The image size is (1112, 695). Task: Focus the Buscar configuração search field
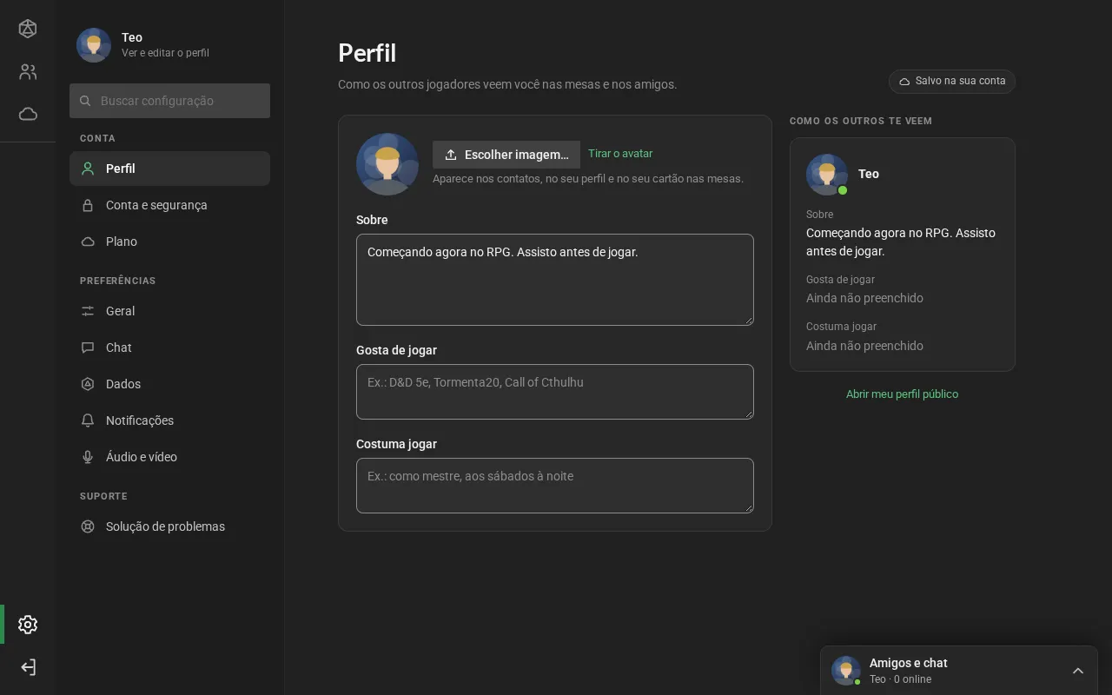[x=169, y=101]
